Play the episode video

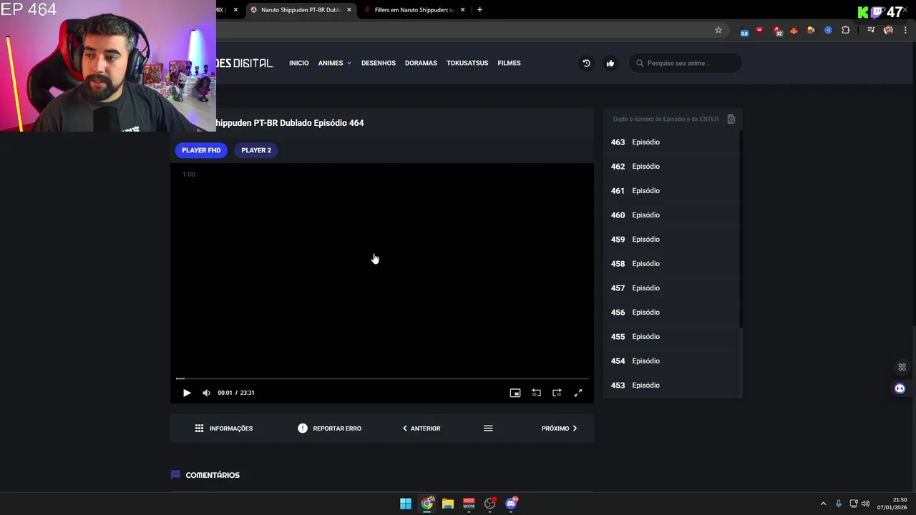pos(187,393)
